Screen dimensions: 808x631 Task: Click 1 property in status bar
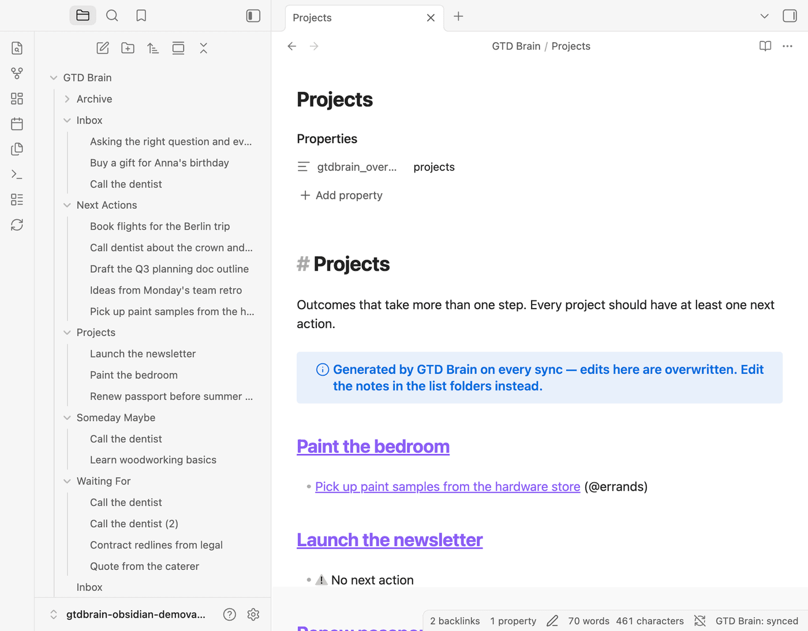point(513,621)
